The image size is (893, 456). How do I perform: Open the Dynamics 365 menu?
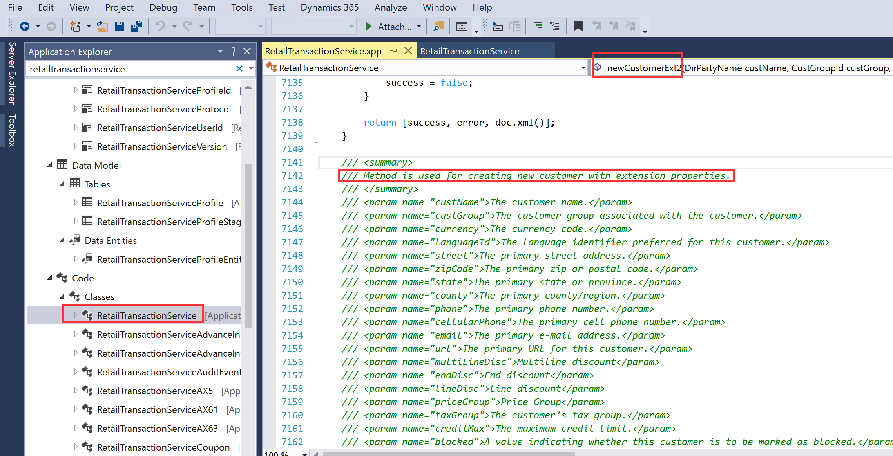(330, 7)
